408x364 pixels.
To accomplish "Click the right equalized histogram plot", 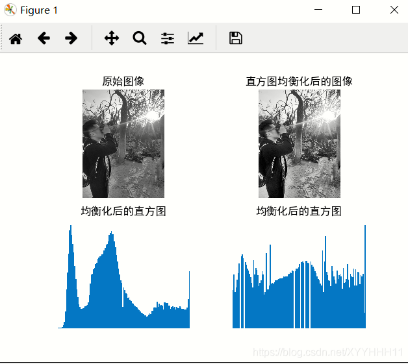I will (300, 276).
